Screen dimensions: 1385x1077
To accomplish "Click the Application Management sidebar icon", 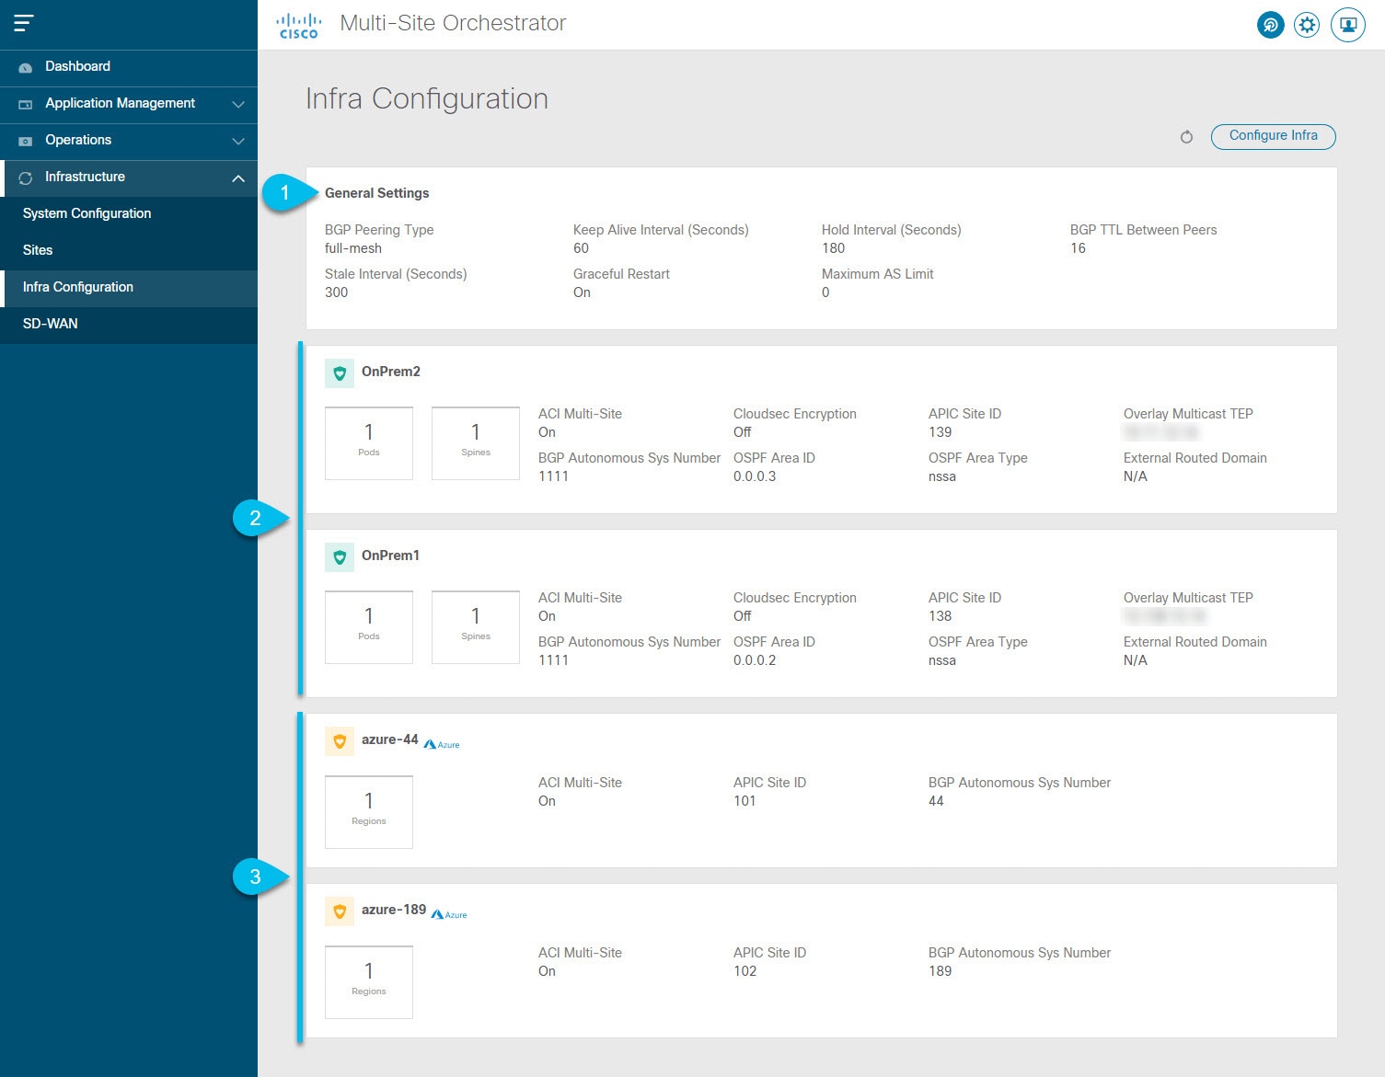I will [26, 104].
